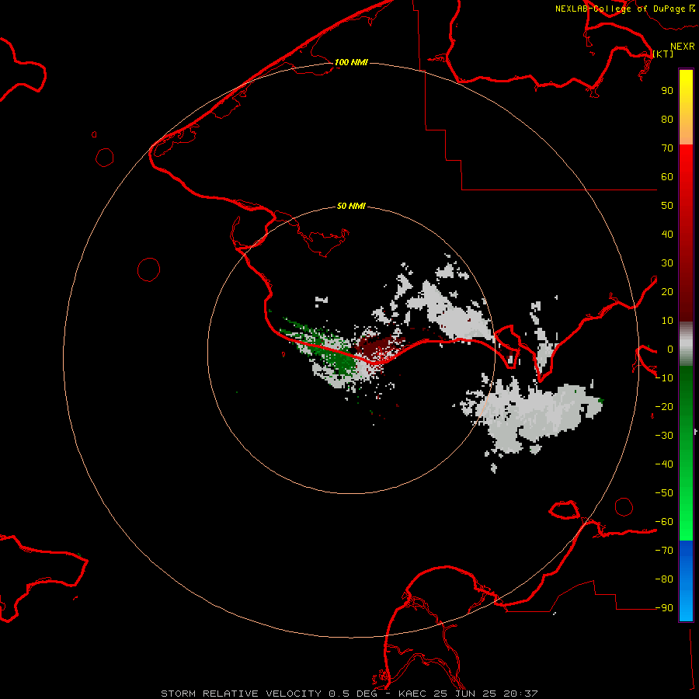The image size is (699, 699).
Task: Click the -80 value on the velocity scale
Action: pyautogui.click(x=664, y=579)
